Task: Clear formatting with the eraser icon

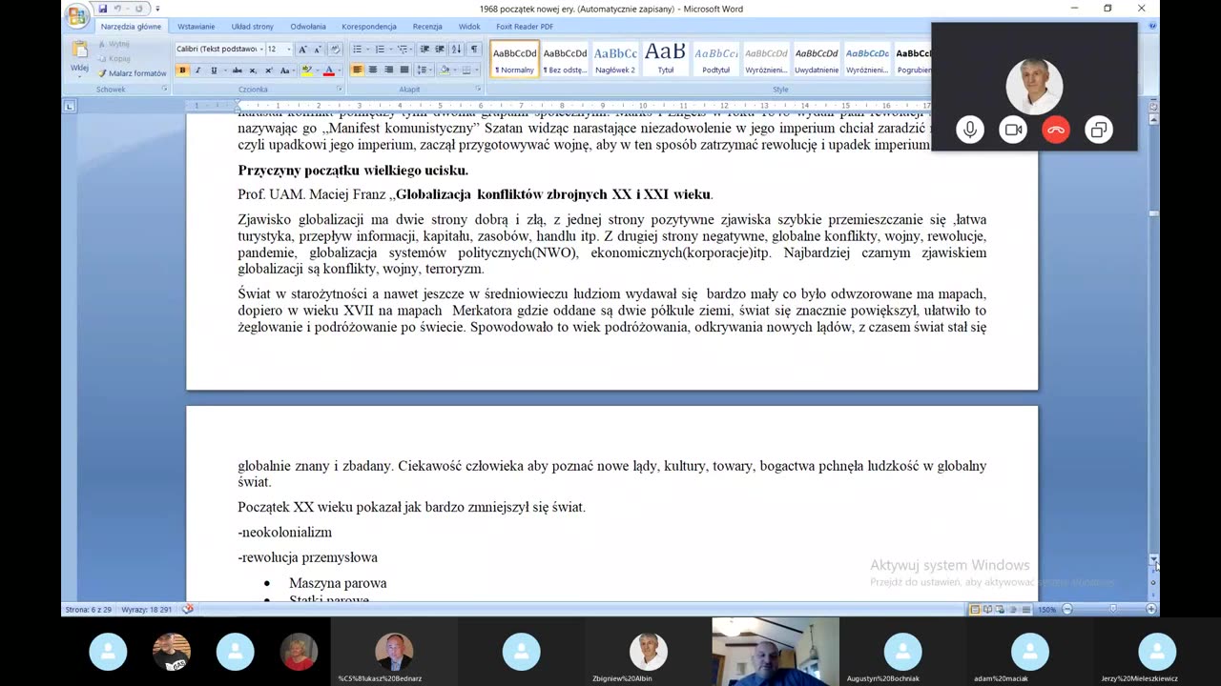Action: click(x=335, y=49)
